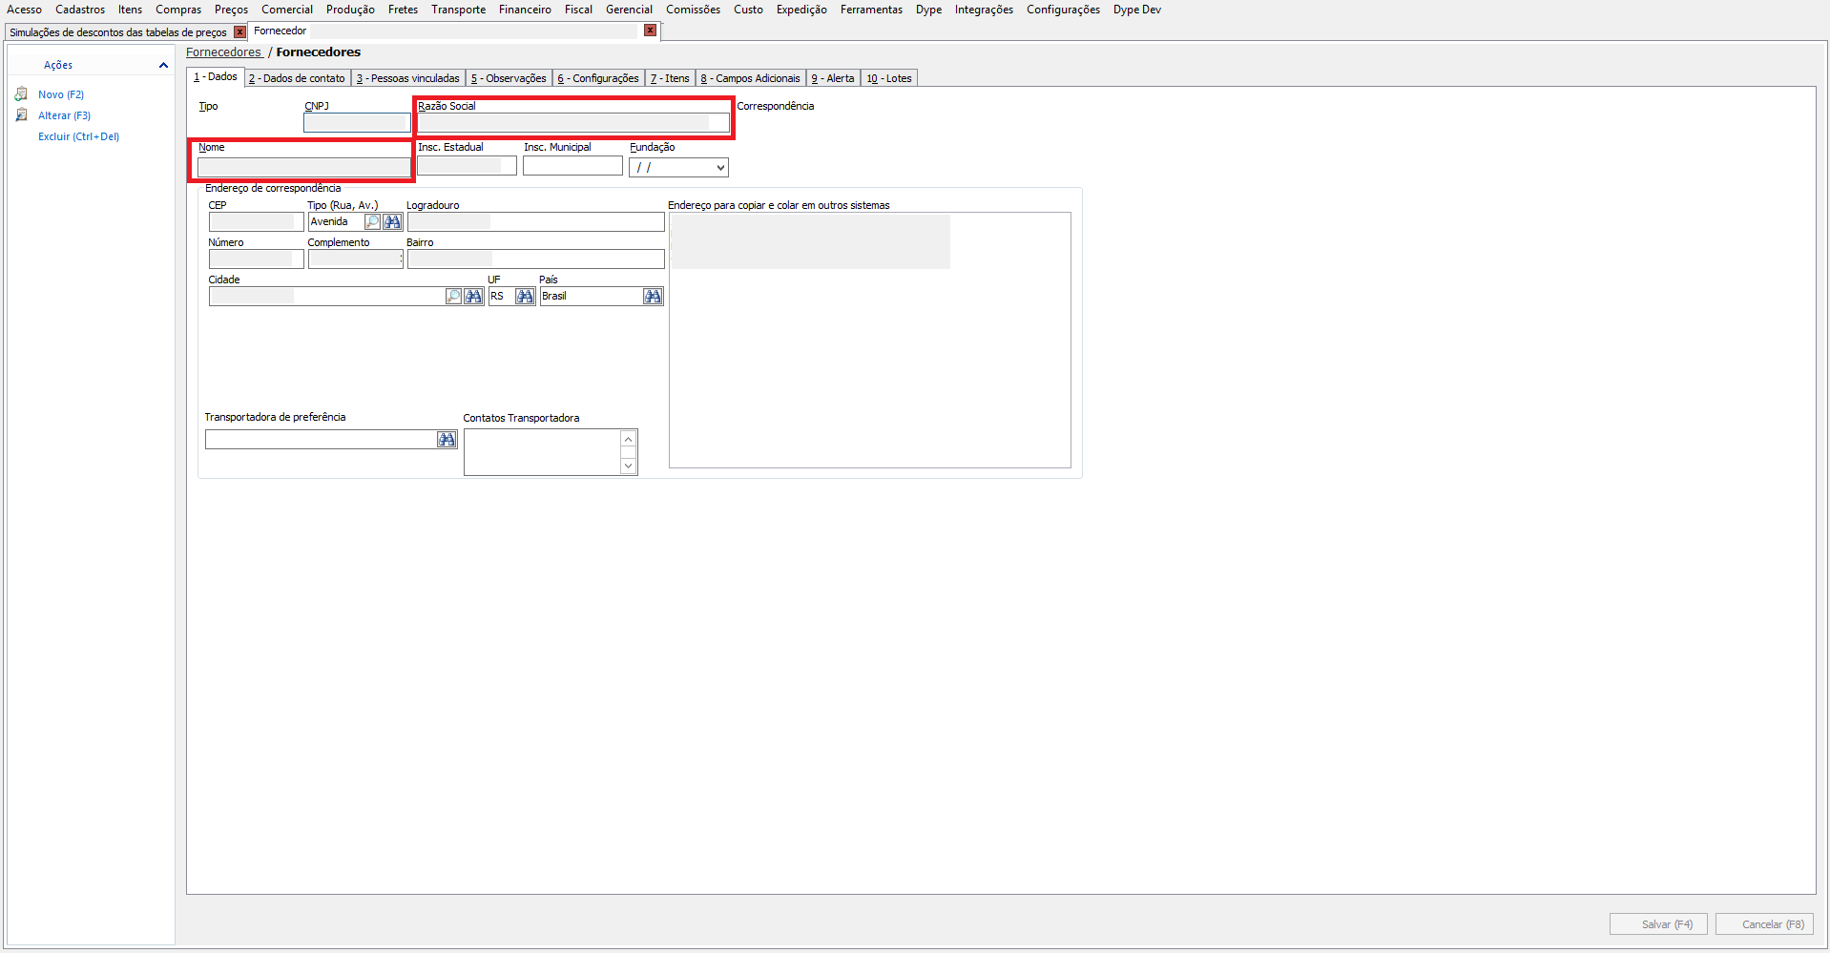The image size is (1830, 953).
Task: Click binoculars search icon beside Avenida field
Action: pos(392,222)
